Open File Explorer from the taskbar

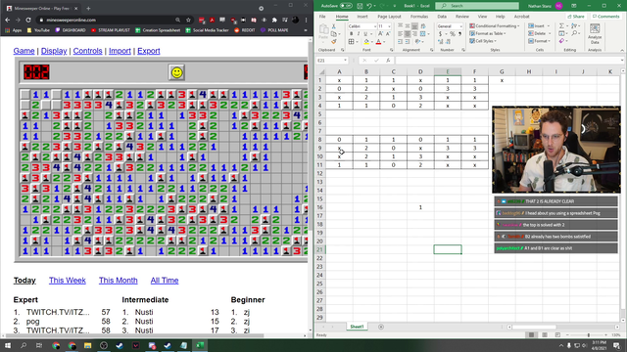[x=87, y=345]
